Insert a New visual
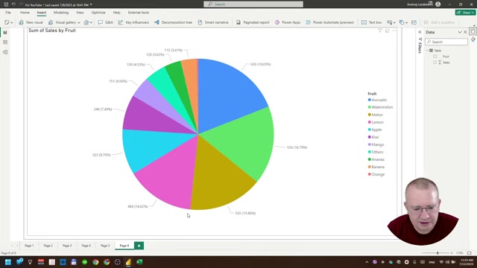The height and width of the screenshot is (268, 477). [x=31, y=22]
